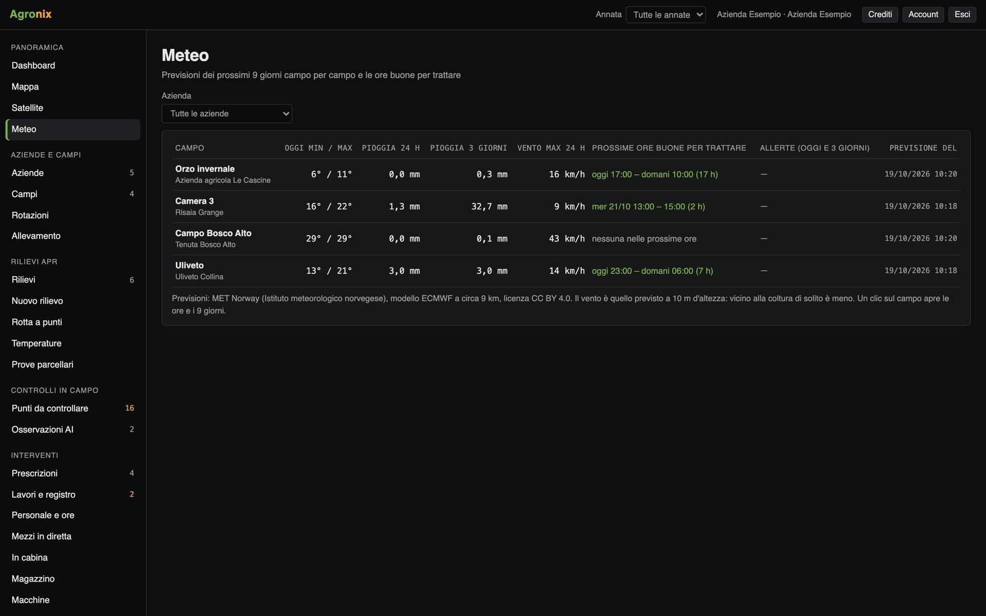Click 'nessuna nelle prossime ore' text
This screenshot has width=986, height=616.
[644, 239]
